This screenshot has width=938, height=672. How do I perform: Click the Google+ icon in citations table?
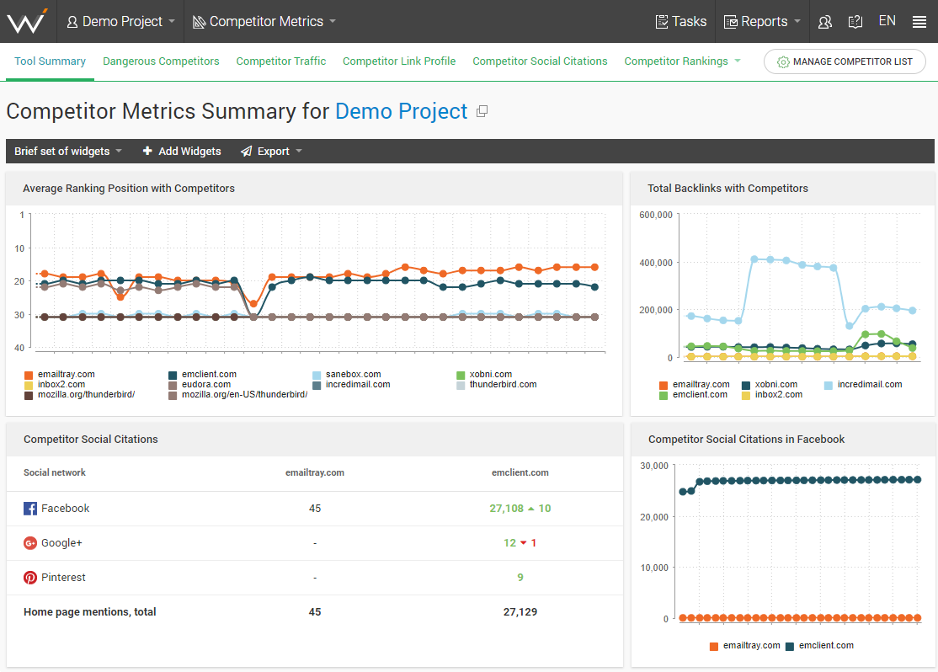click(x=30, y=543)
